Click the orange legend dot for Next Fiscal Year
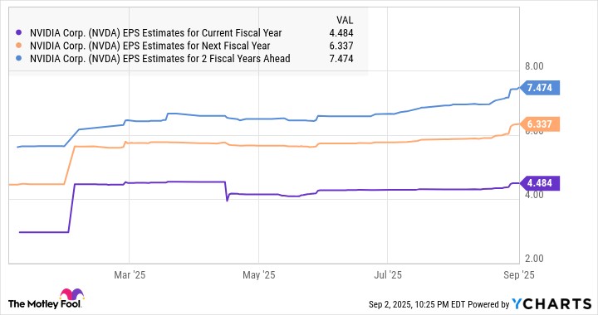598x315 pixels. (x=18, y=46)
